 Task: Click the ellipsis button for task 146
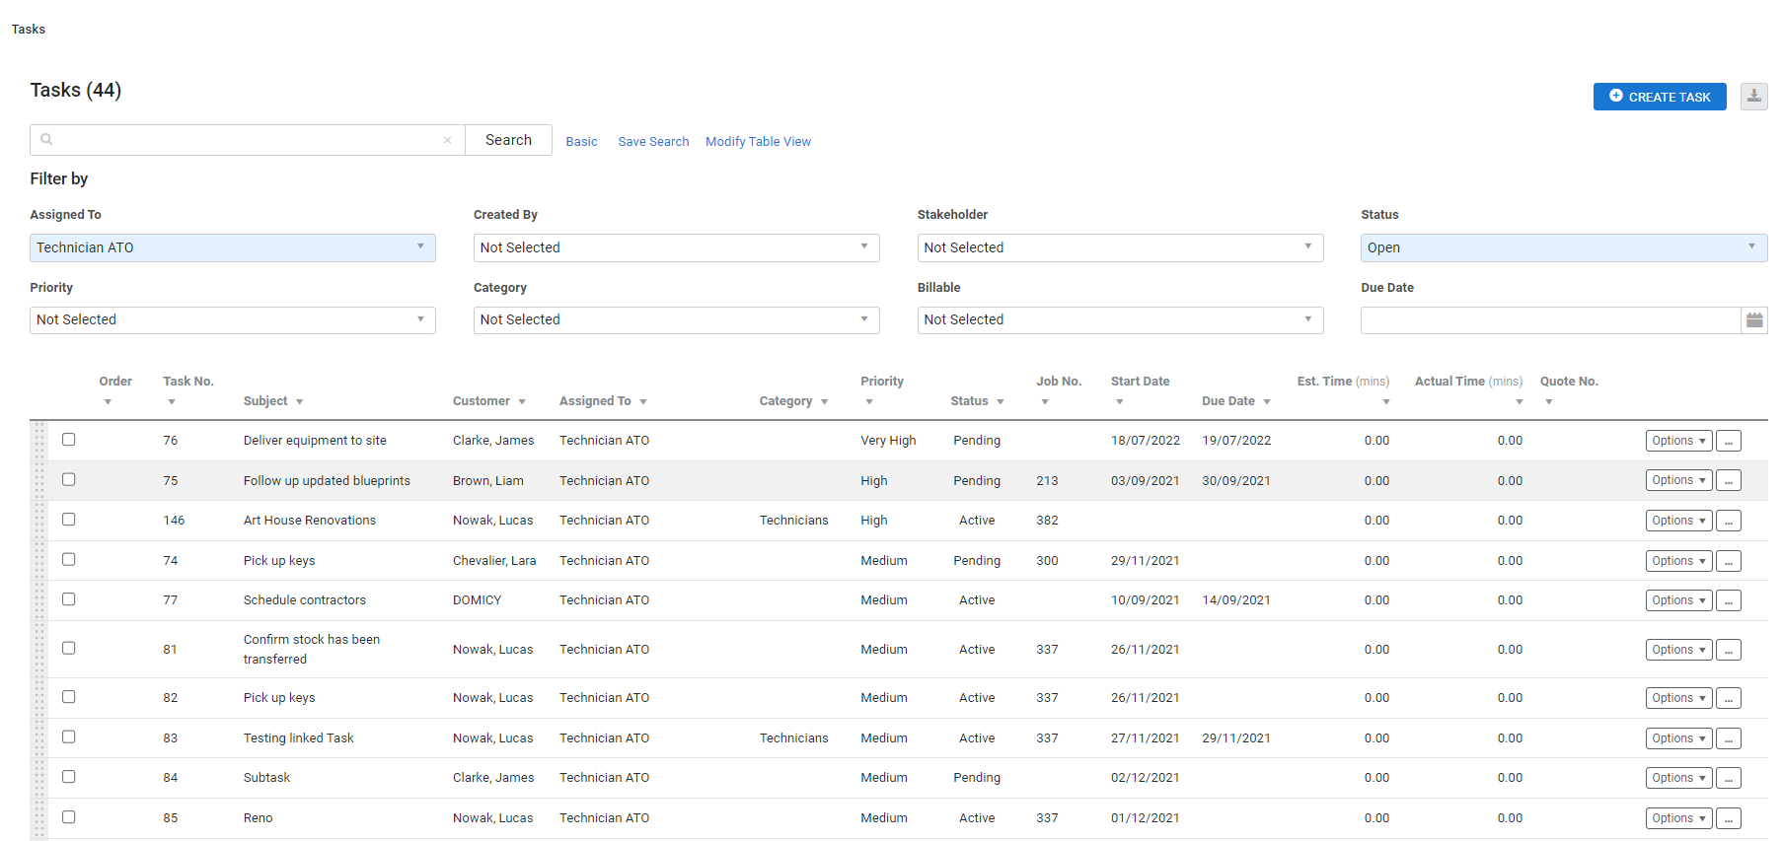[x=1728, y=521]
